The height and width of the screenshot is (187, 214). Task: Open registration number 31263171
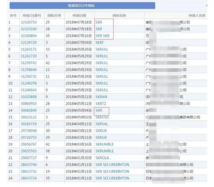coord(29,49)
